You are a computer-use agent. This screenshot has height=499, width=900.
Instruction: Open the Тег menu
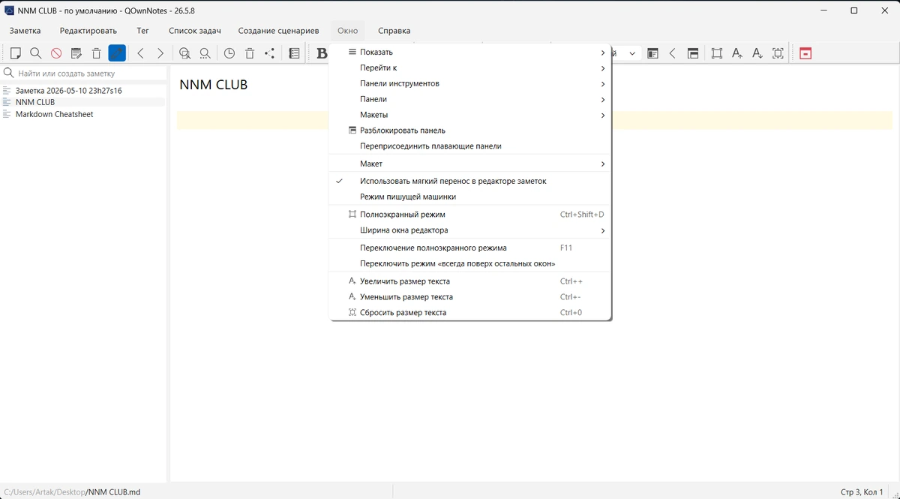[x=142, y=31]
